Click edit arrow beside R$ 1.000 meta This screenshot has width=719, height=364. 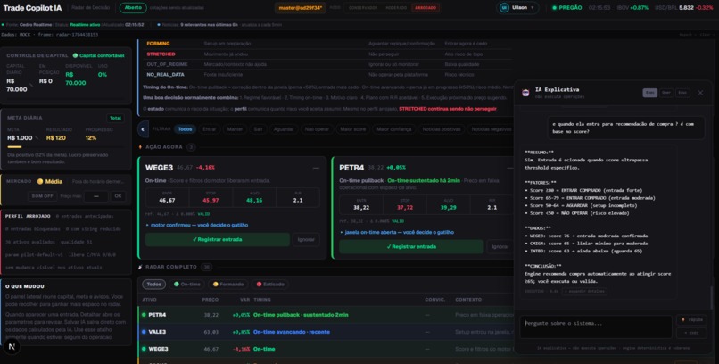(37, 138)
